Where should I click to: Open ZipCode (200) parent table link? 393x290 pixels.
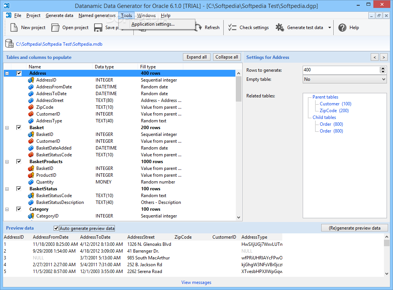pyautogui.click(x=334, y=110)
